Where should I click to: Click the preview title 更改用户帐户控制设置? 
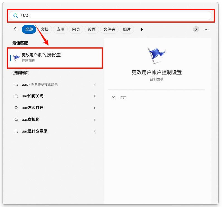(157, 72)
